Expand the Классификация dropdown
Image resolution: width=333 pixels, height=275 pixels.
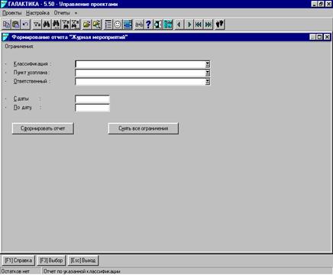[x=208, y=64]
